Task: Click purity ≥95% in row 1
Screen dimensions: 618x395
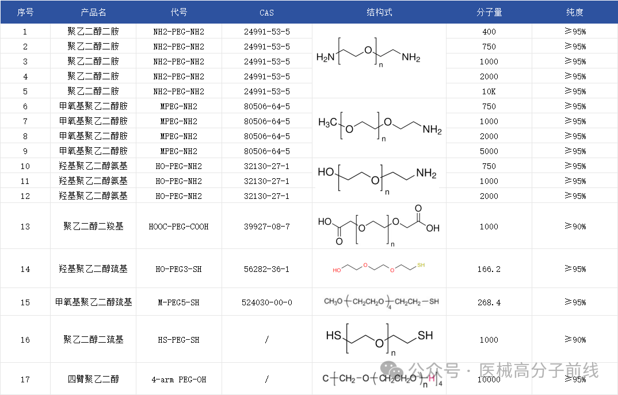Action: [575, 31]
